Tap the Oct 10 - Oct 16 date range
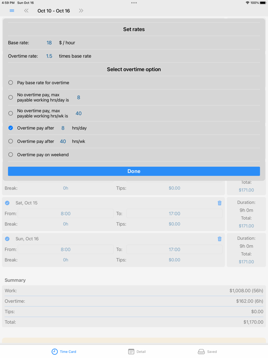Image resolution: width=268 pixels, height=358 pixels. pyautogui.click(x=54, y=11)
